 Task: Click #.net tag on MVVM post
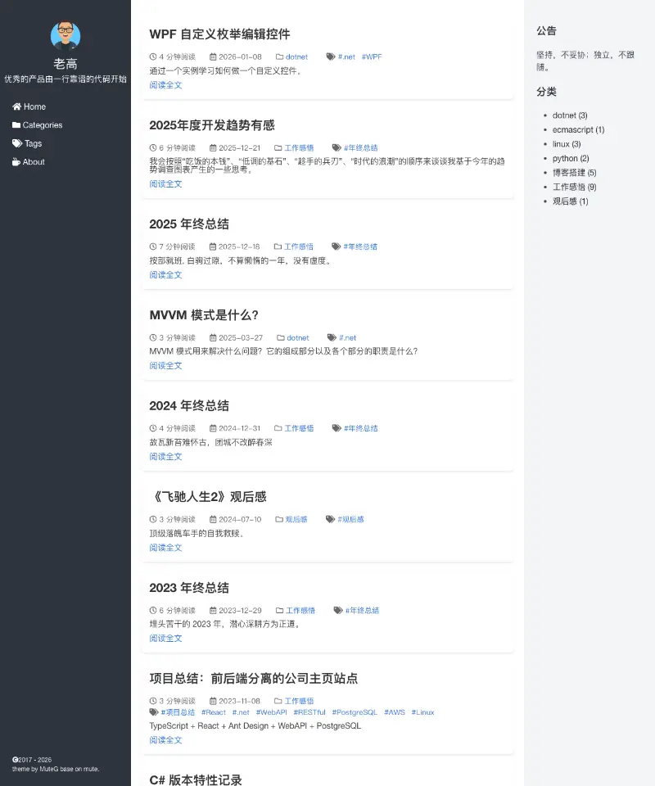[347, 338]
